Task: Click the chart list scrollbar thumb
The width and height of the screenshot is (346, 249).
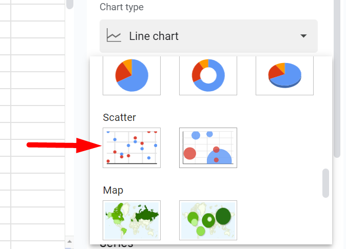Action: 325,183
